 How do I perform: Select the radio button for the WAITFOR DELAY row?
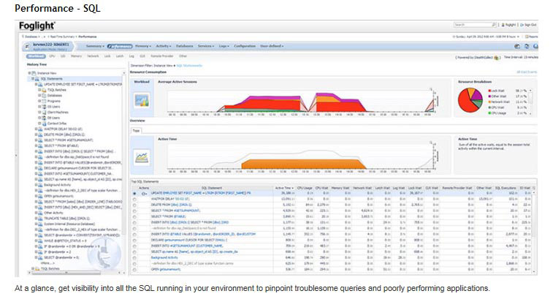tap(134, 200)
